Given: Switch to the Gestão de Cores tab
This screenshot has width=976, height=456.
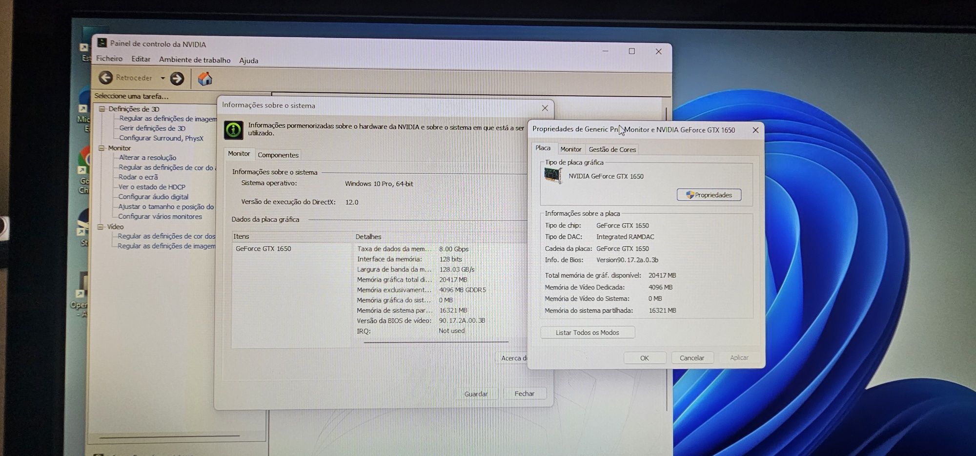Looking at the screenshot, I should [x=612, y=149].
